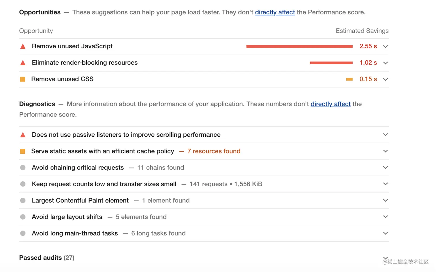Click orange square beside static assets cache policy
The height and width of the screenshot is (272, 436).
(x=22, y=151)
